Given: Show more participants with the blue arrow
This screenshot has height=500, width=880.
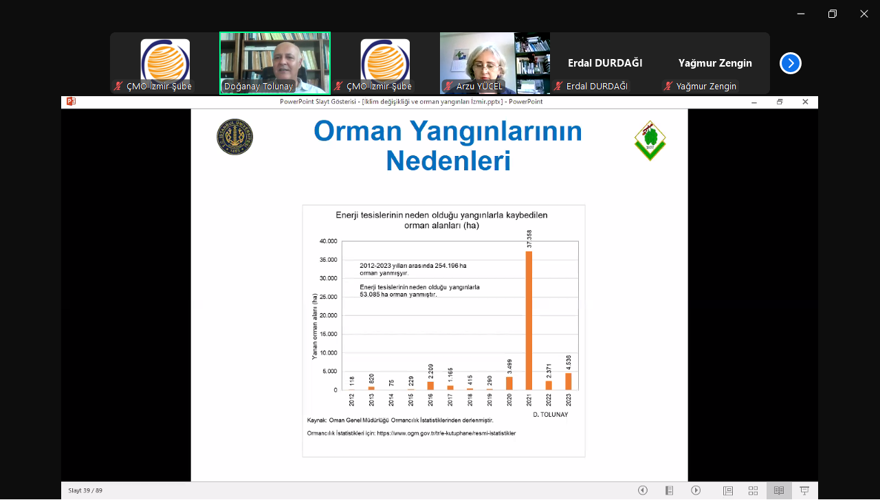Looking at the screenshot, I should (x=791, y=63).
